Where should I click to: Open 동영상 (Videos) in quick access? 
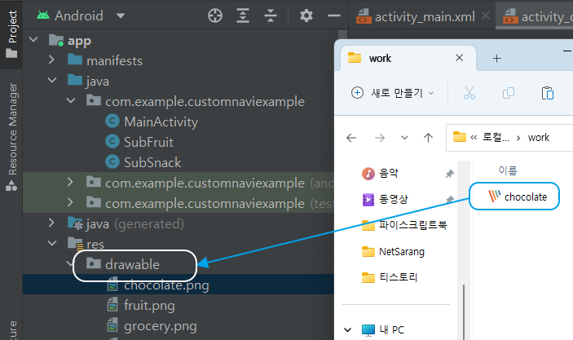point(393,199)
